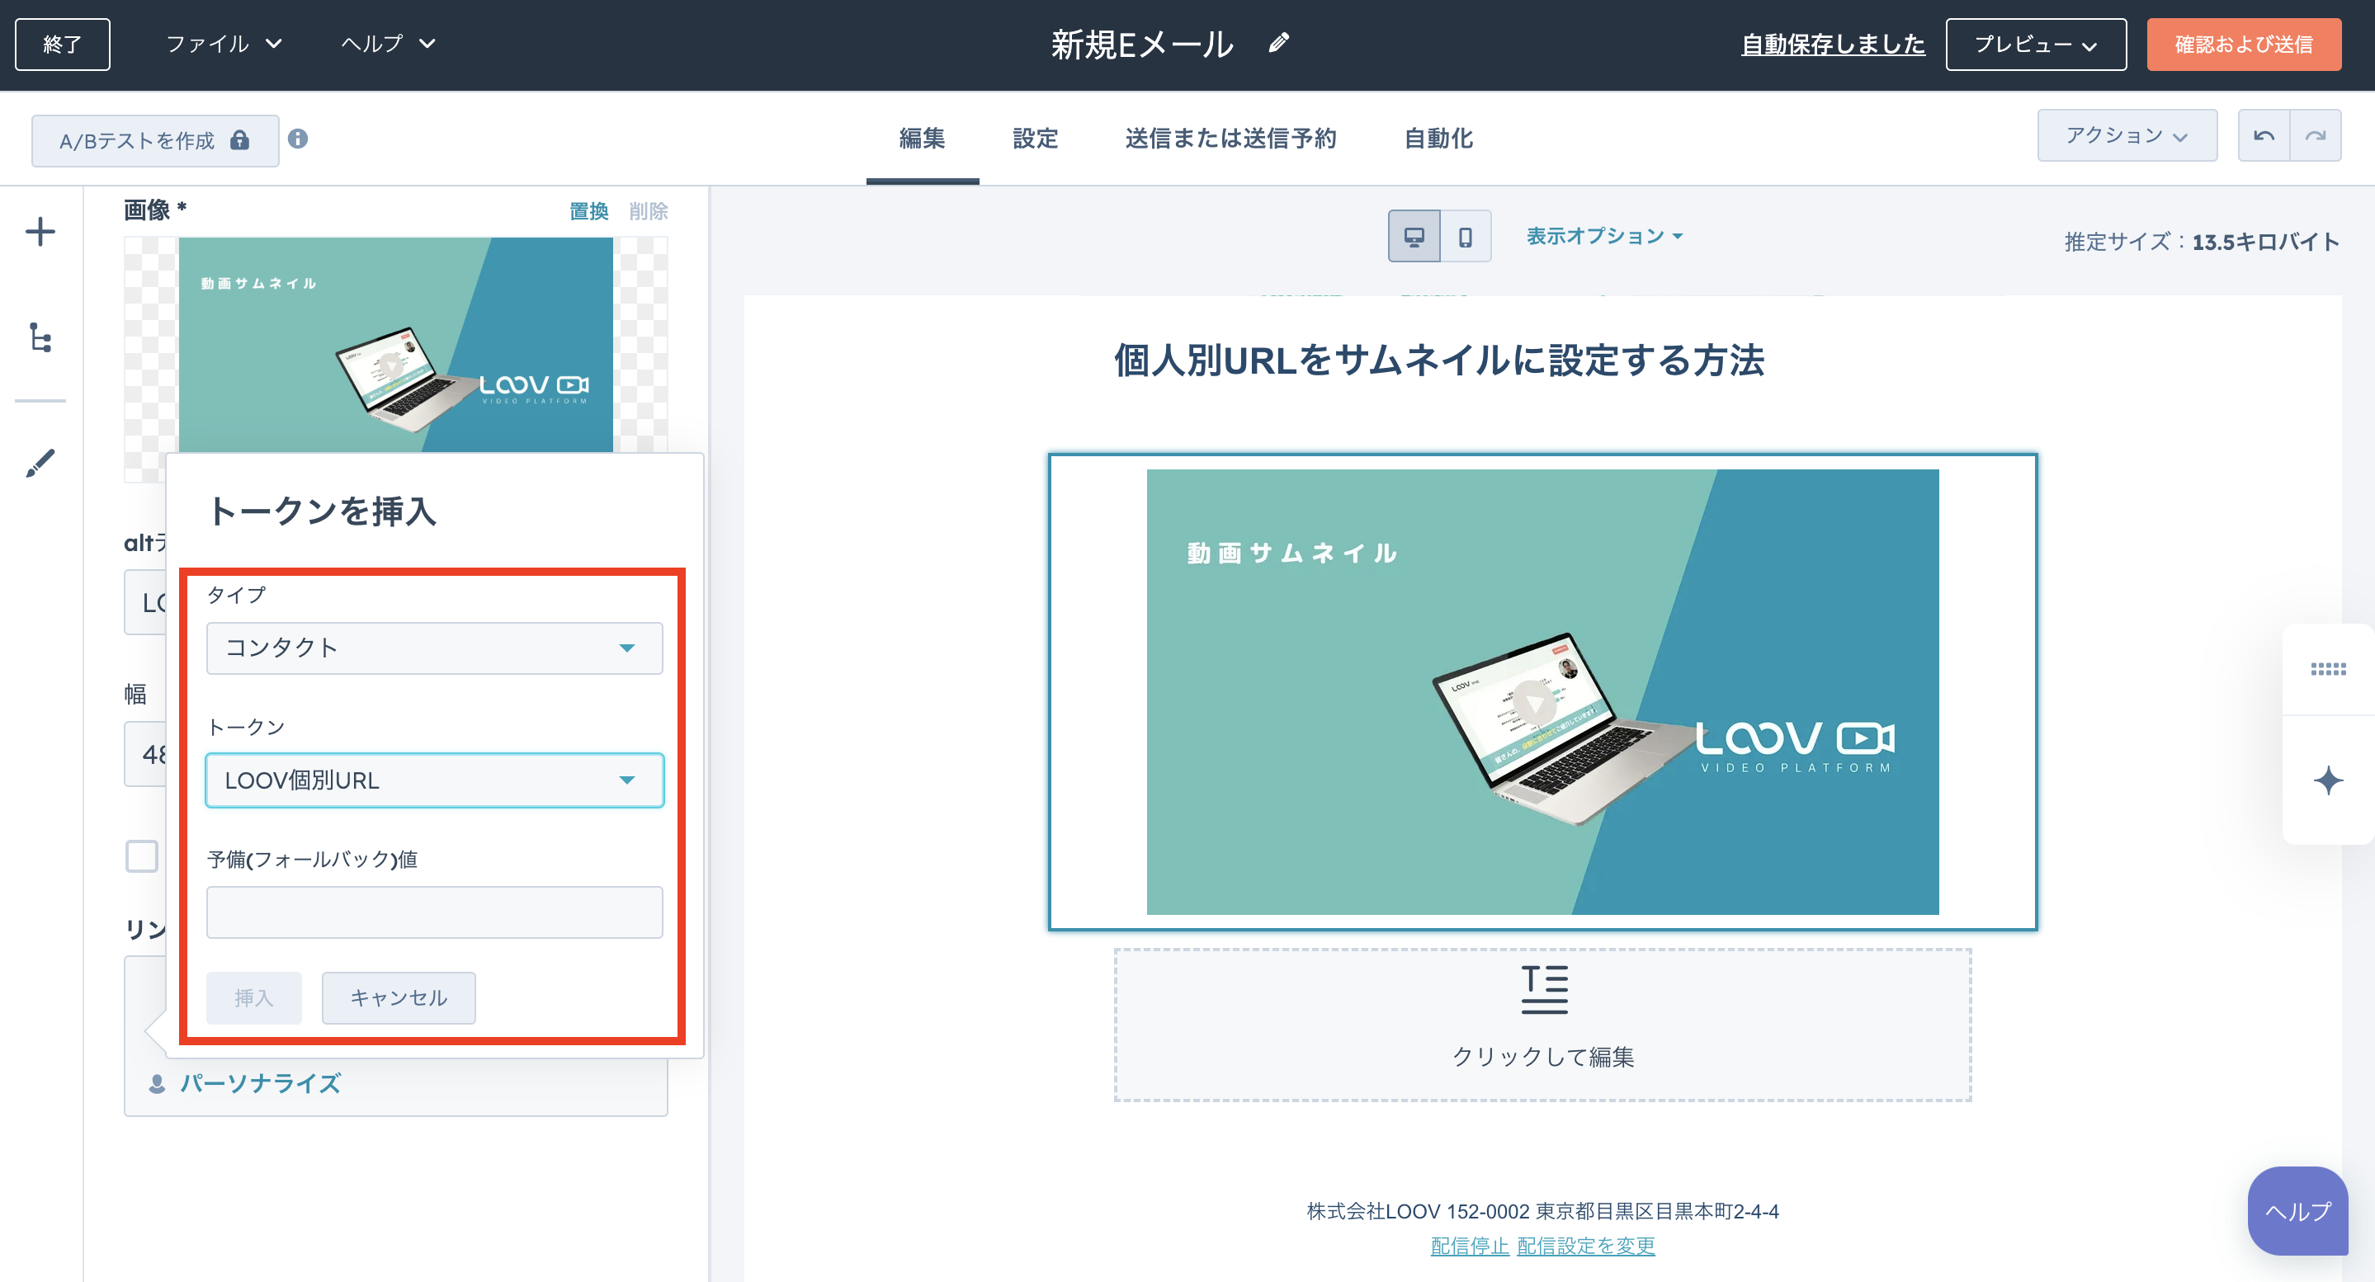The height and width of the screenshot is (1282, 2375).
Task: Click the 自動保存しました link
Action: (1832, 44)
